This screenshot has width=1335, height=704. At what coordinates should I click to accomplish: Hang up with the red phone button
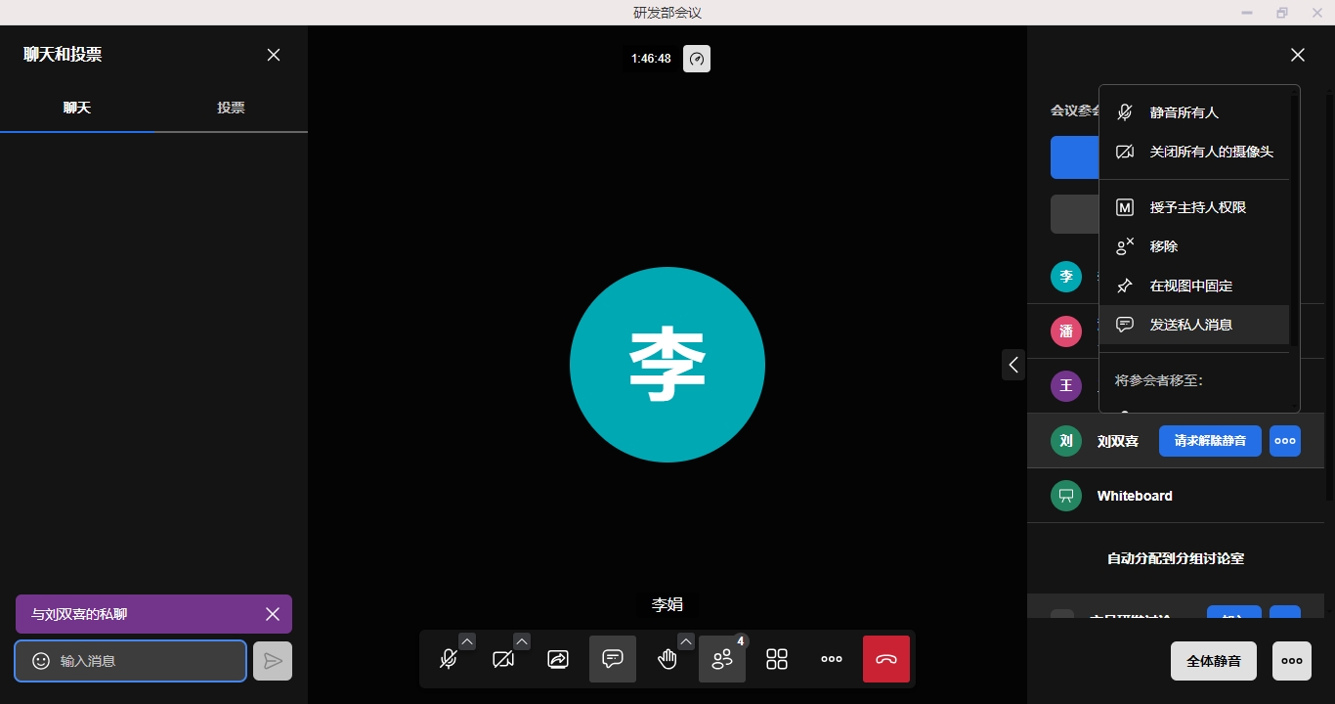[x=886, y=659]
